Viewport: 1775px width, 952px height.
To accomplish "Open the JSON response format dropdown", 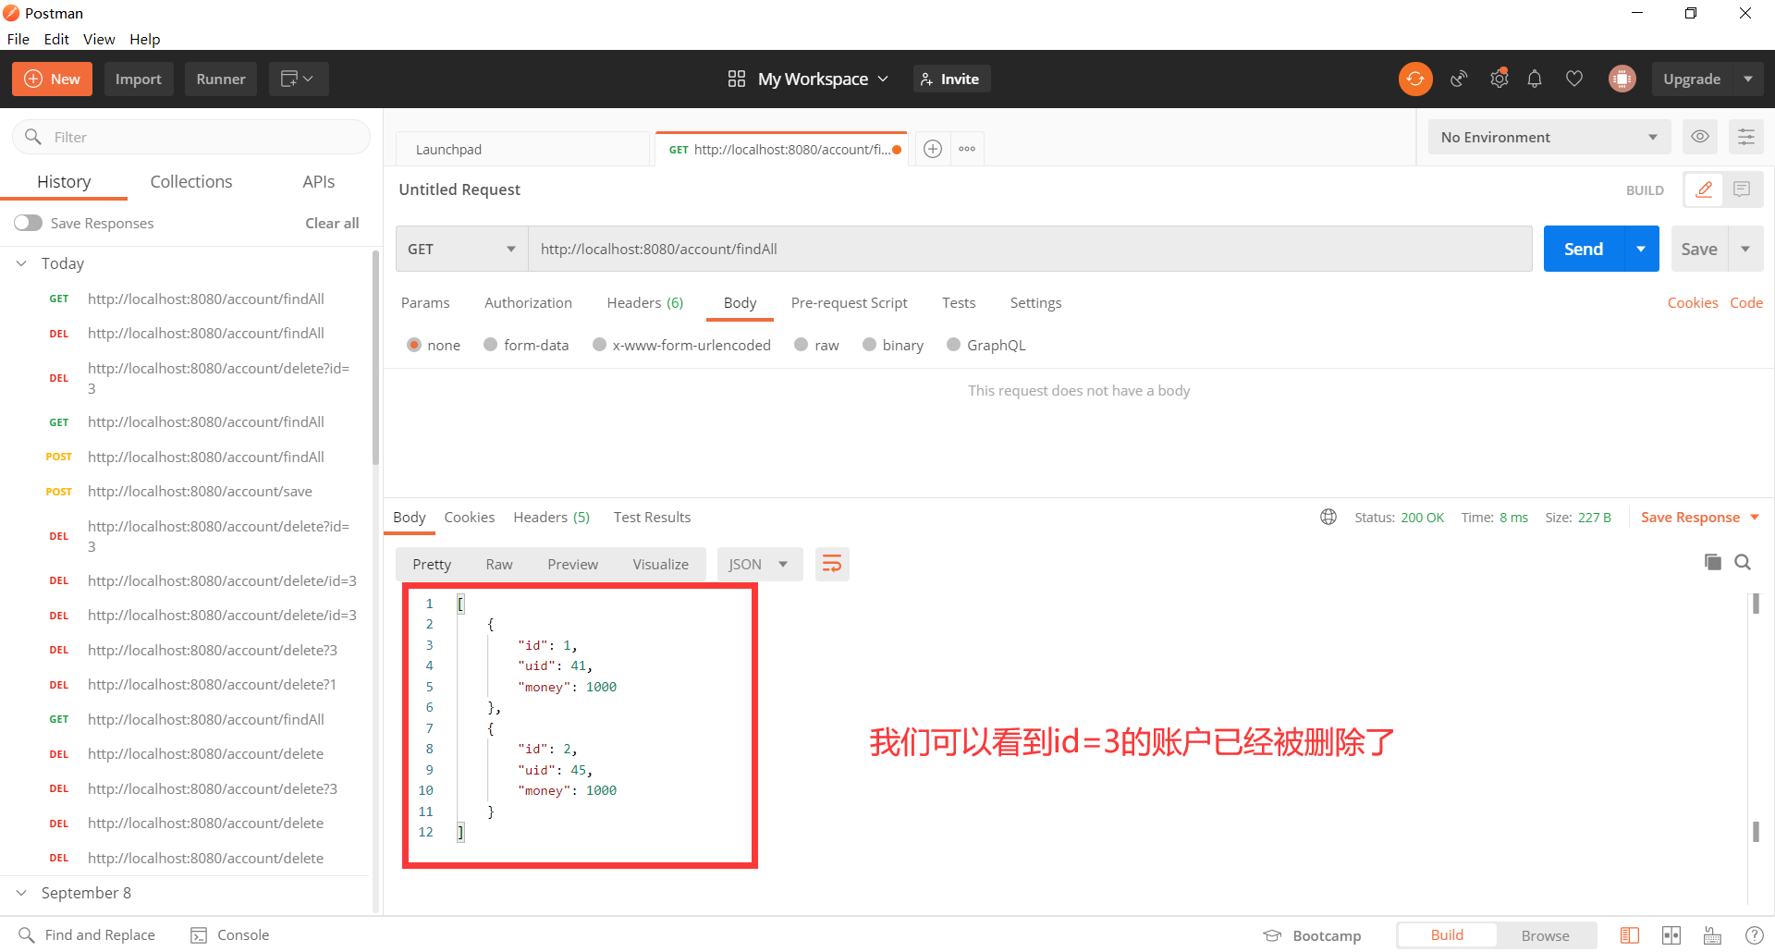I will [758, 564].
